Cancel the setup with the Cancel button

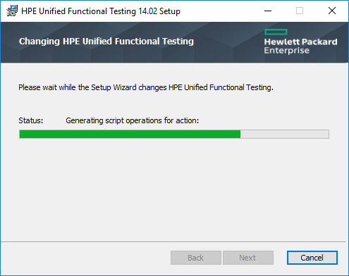pyautogui.click(x=312, y=258)
